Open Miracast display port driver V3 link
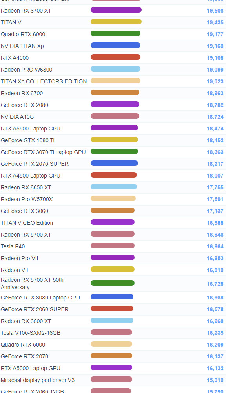226x393 pixels. (x=38, y=380)
